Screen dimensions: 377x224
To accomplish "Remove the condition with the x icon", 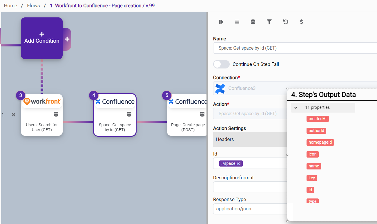I will tap(13, 115).
